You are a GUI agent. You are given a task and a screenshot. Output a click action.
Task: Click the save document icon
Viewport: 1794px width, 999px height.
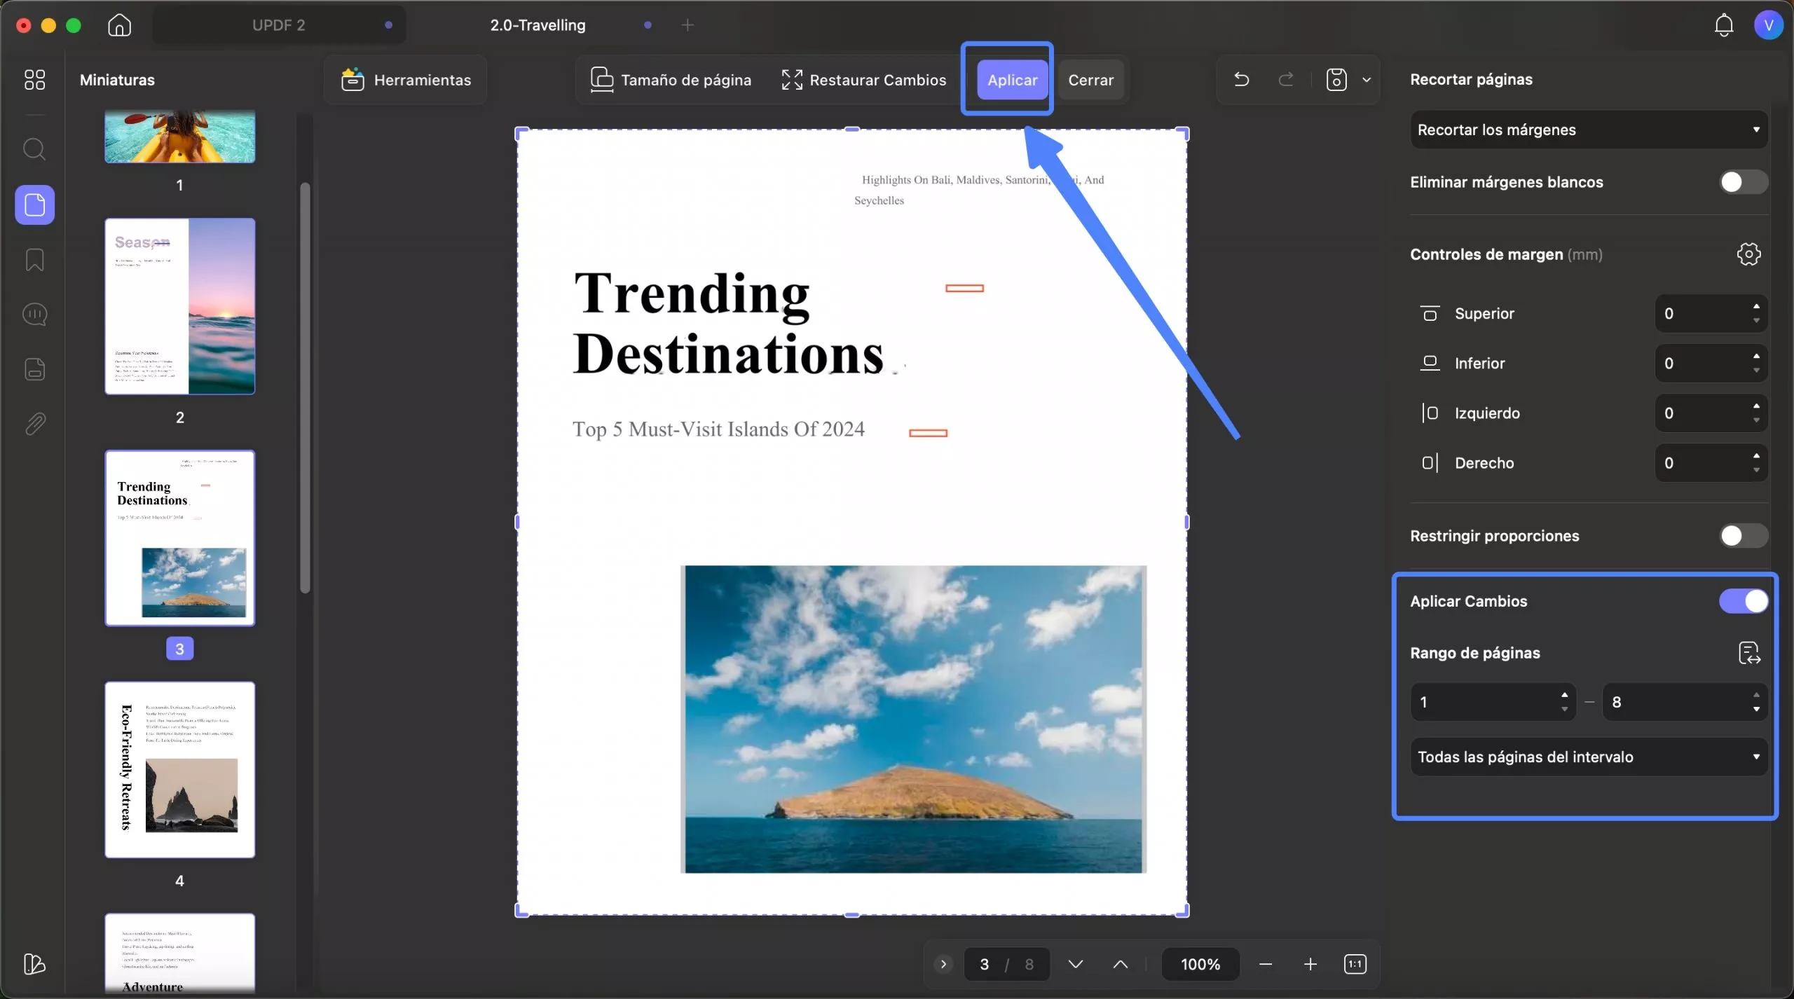[1336, 79]
